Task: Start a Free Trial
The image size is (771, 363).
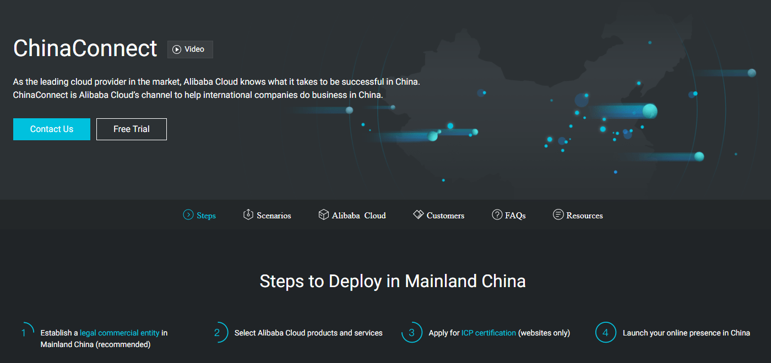Action: click(132, 129)
